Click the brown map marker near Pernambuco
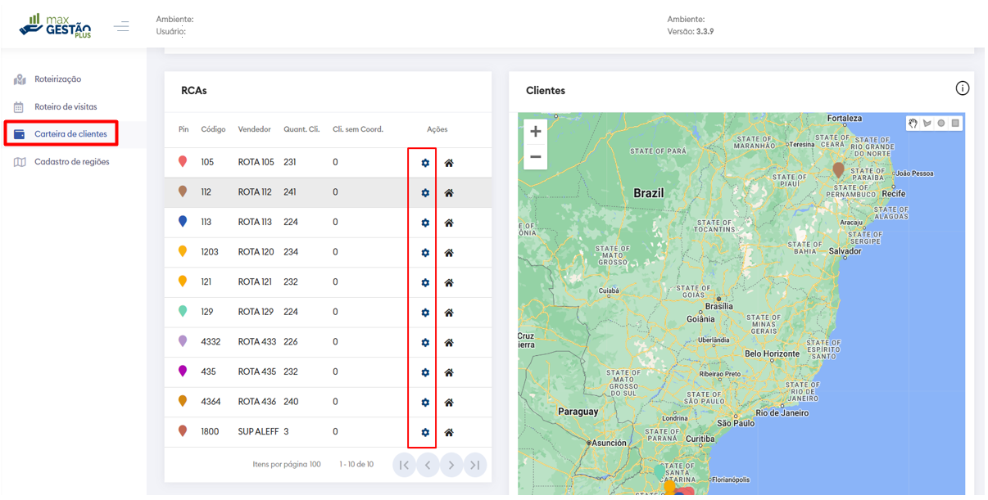The image size is (988, 500). point(838,169)
